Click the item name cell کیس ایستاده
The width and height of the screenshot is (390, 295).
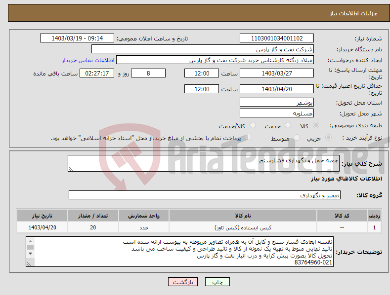243,227
